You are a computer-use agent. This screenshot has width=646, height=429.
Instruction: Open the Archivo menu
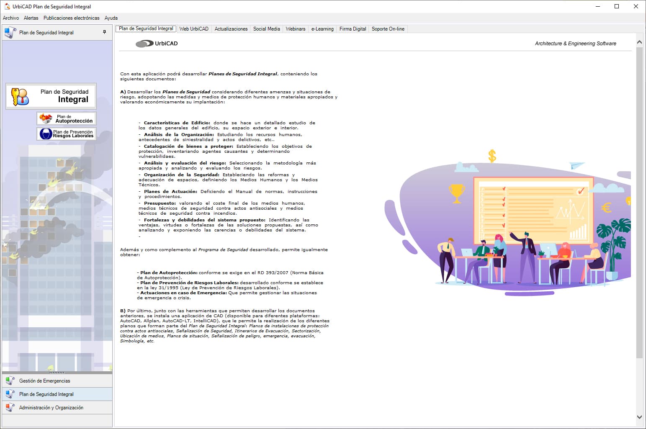[11, 18]
